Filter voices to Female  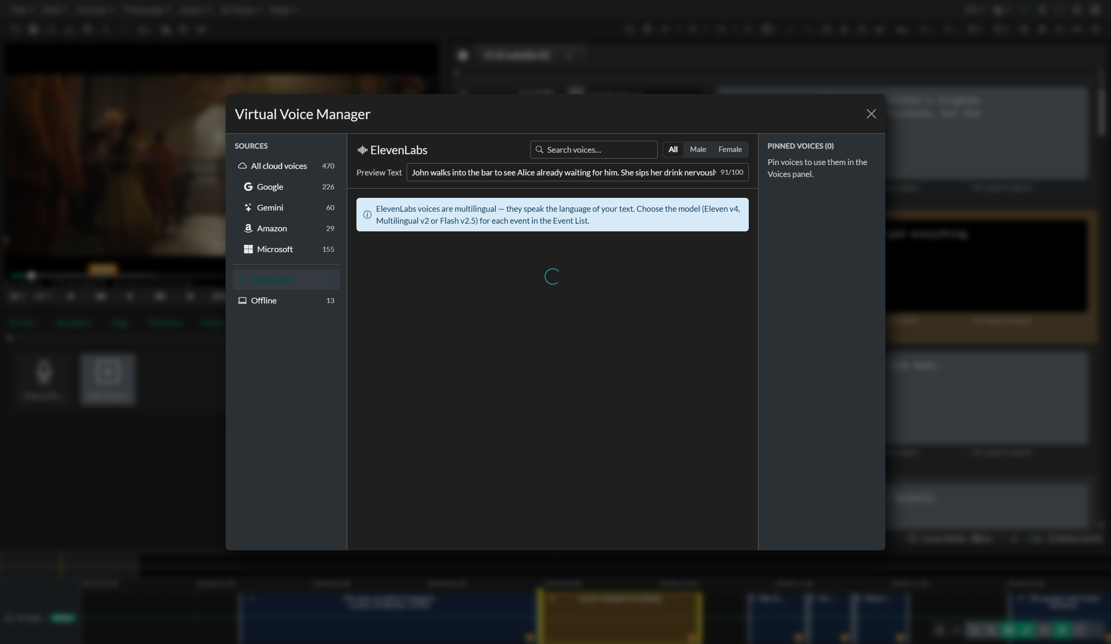click(x=729, y=149)
